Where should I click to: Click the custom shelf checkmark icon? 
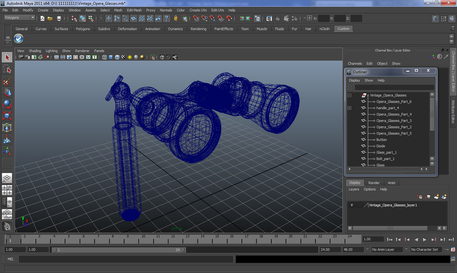(19, 39)
